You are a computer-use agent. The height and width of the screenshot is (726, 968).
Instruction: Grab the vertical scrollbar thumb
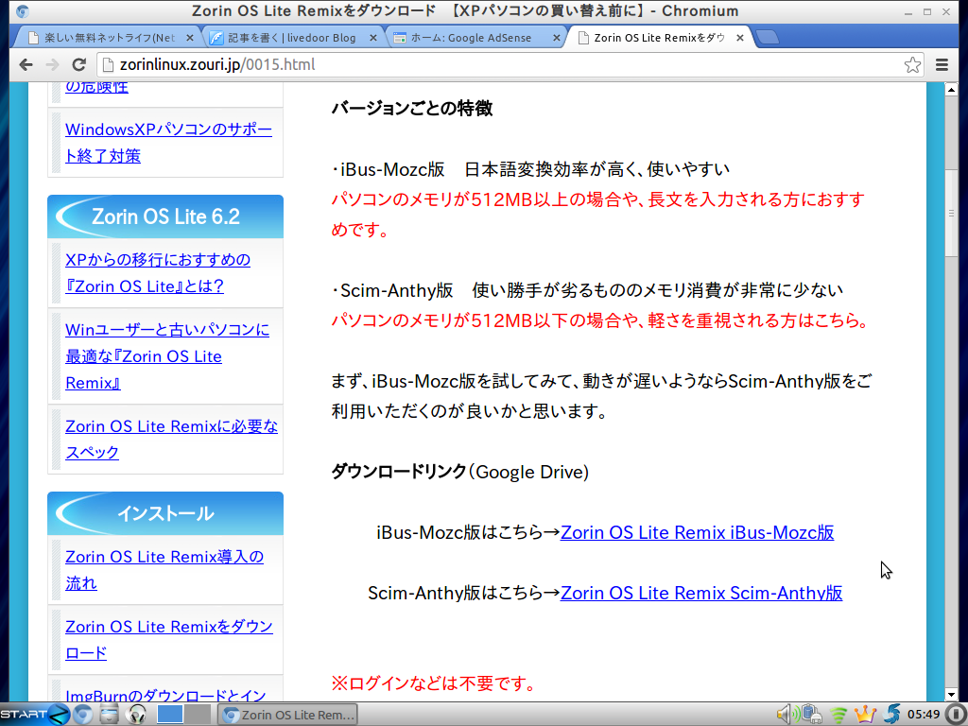(951, 213)
